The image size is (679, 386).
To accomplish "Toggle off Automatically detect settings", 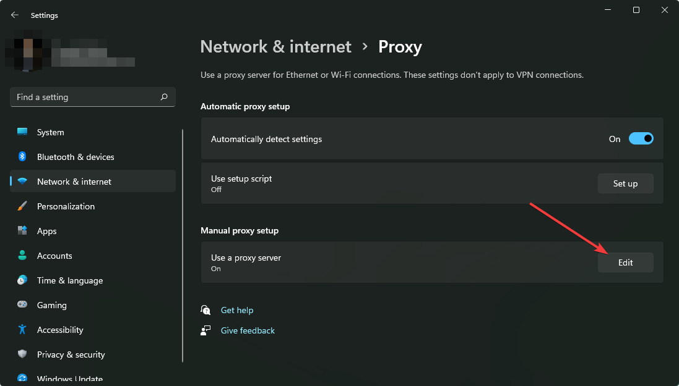I will (x=641, y=138).
